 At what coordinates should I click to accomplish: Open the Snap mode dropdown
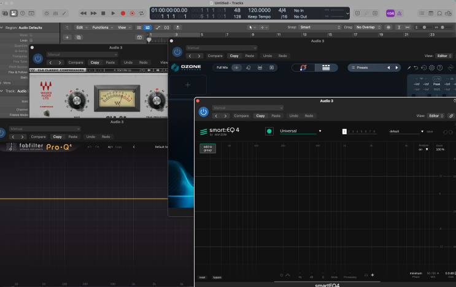click(x=320, y=27)
